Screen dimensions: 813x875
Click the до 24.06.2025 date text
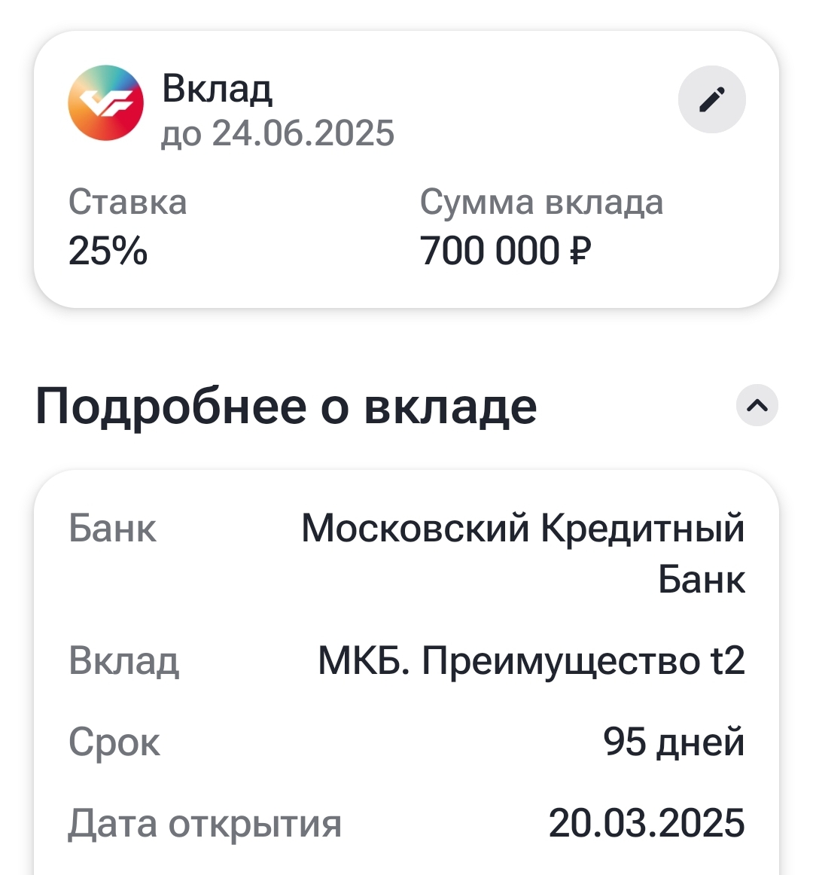(x=278, y=133)
